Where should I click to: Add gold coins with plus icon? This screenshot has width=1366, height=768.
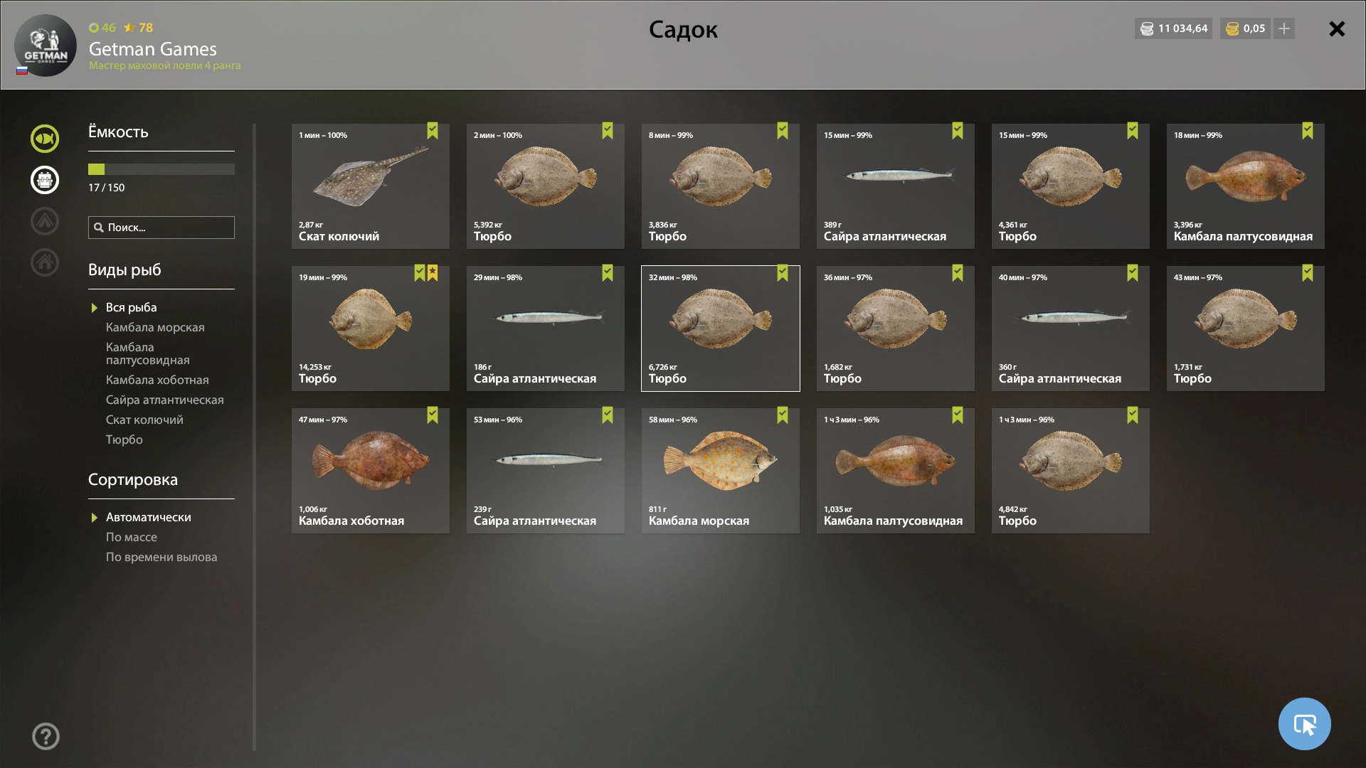(1284, 28)
